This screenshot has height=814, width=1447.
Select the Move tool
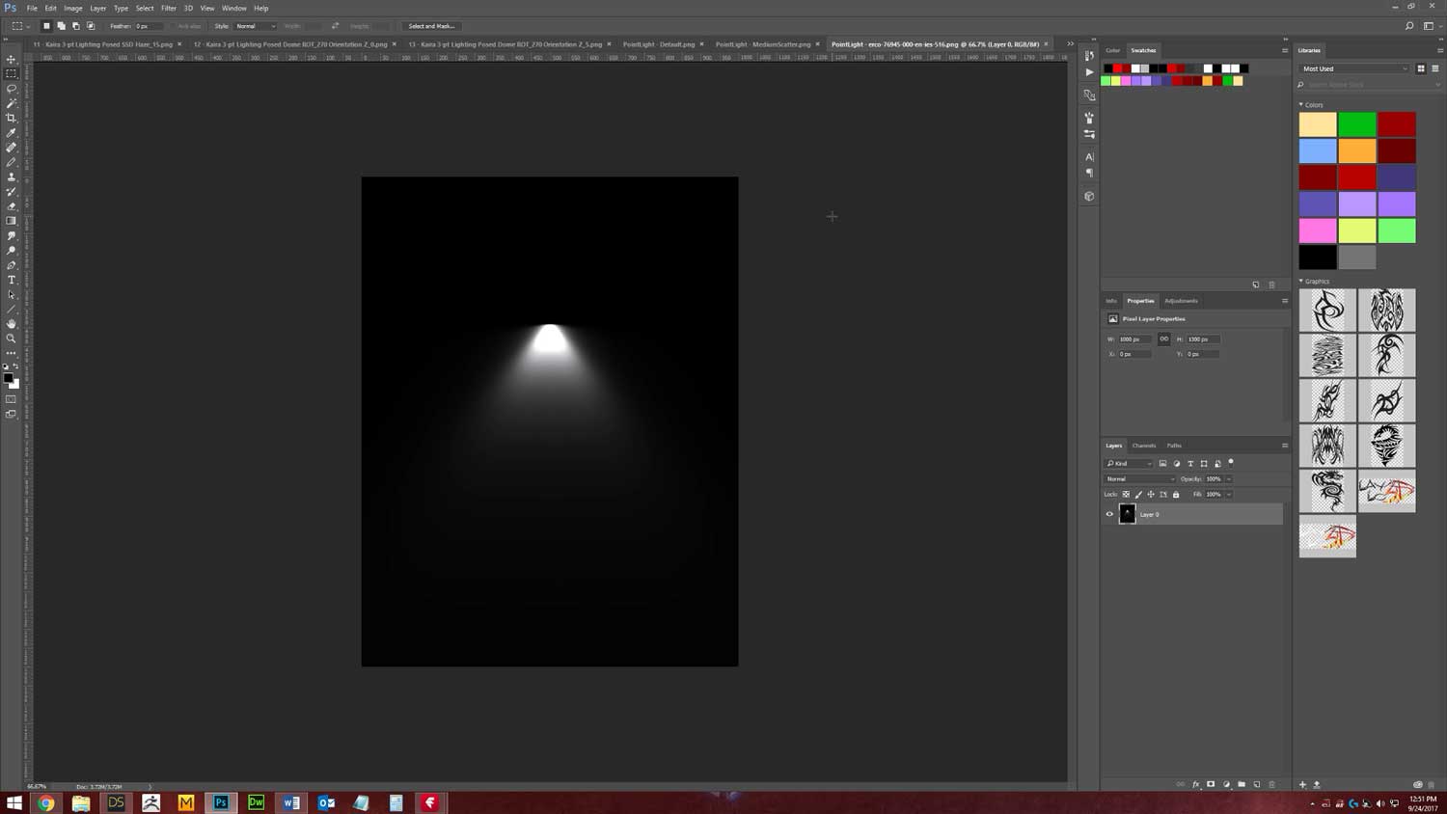pyautogui.click(x=12, y=59)
